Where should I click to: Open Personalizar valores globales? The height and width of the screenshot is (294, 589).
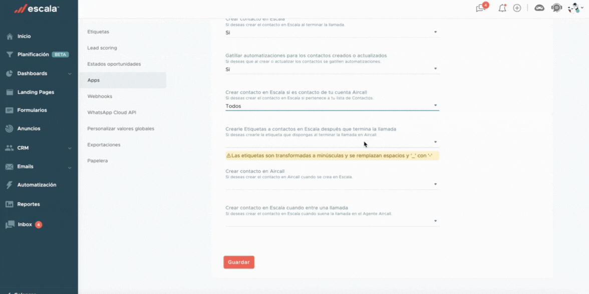click(122, 129)
